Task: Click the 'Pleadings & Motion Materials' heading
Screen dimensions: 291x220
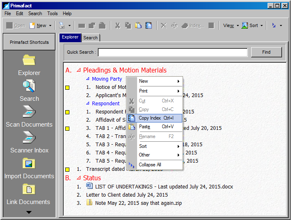Action: [125, 70]
